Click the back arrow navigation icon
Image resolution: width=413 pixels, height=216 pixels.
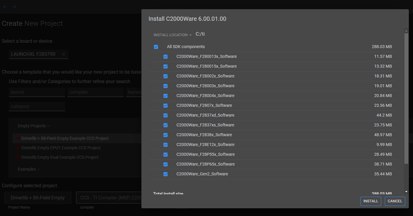(5, 7)
